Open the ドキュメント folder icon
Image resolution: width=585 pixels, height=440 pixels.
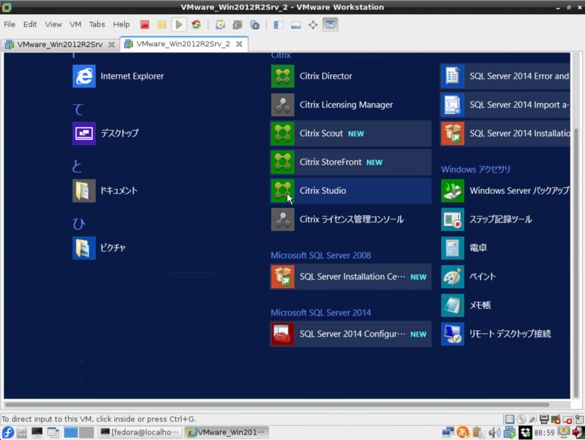(84, 191)
